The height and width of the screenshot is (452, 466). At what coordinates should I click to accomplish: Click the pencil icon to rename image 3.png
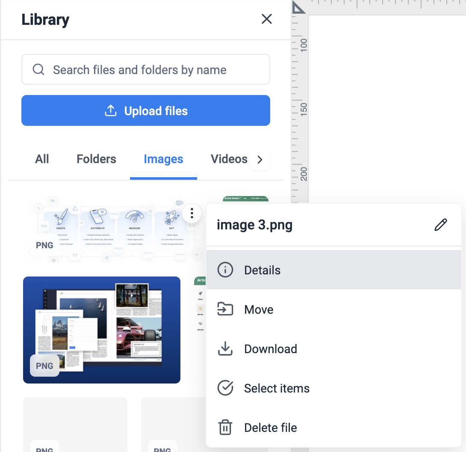[440, 225]
